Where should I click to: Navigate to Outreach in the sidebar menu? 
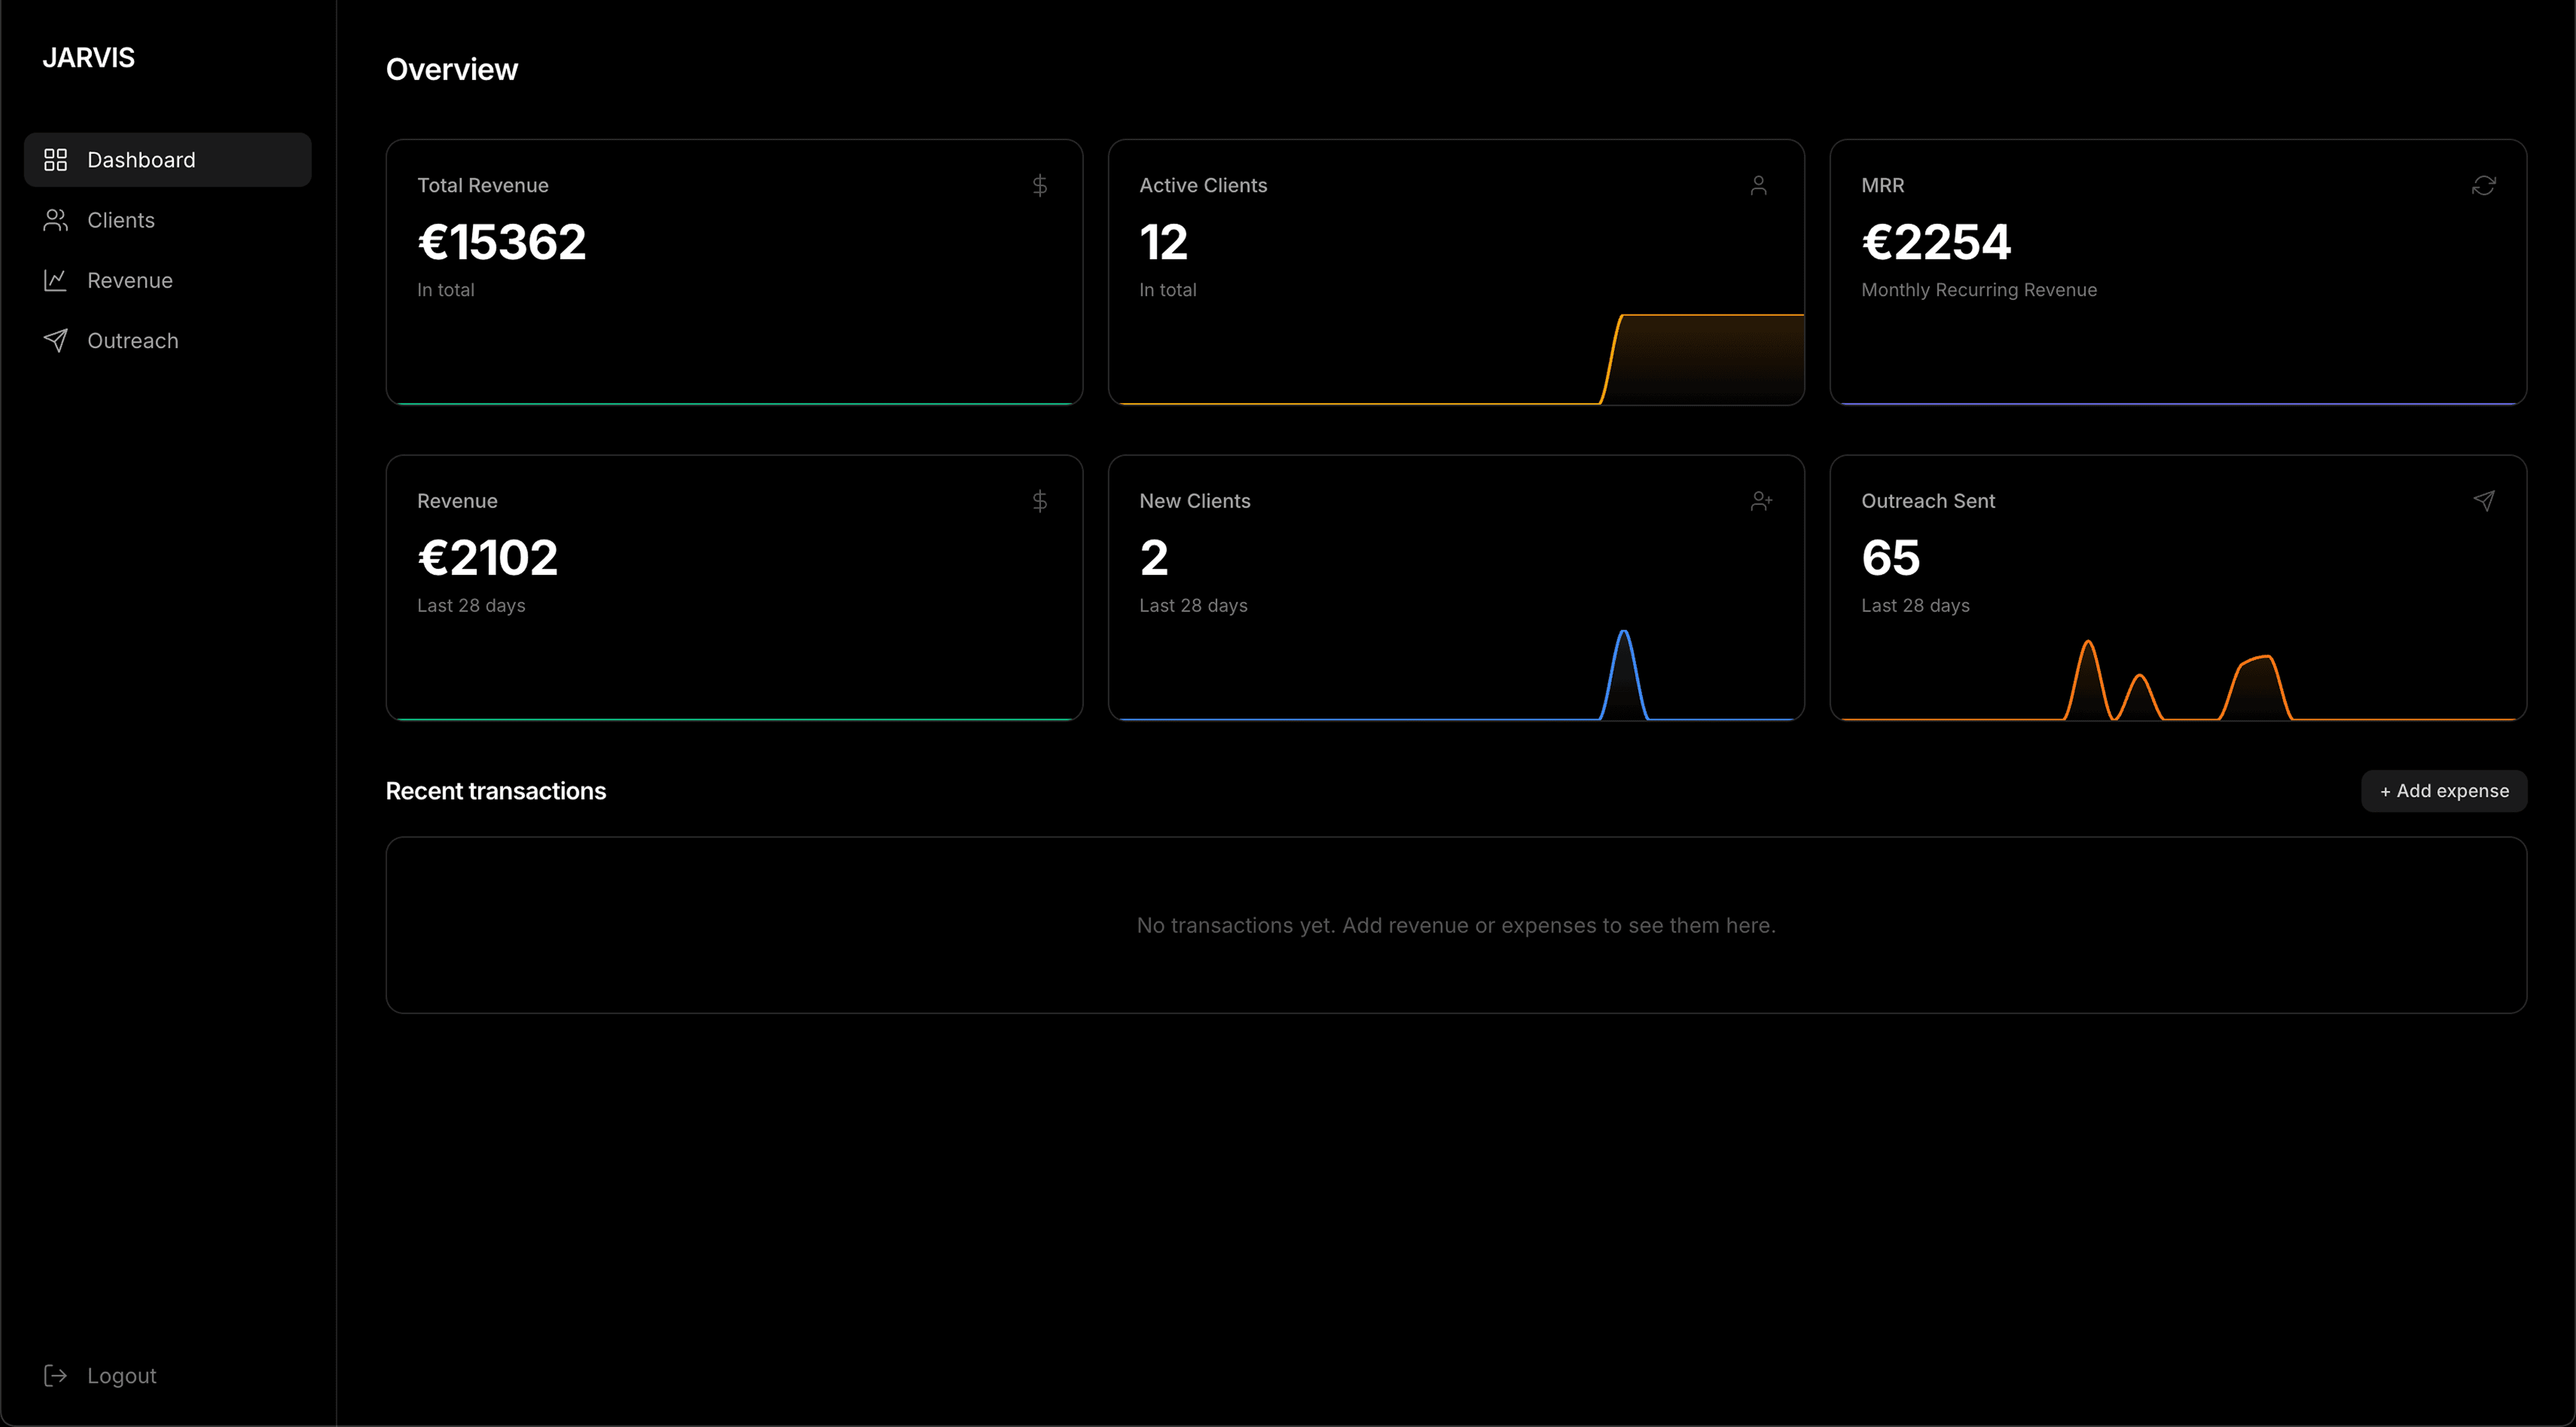coord(132,340)
